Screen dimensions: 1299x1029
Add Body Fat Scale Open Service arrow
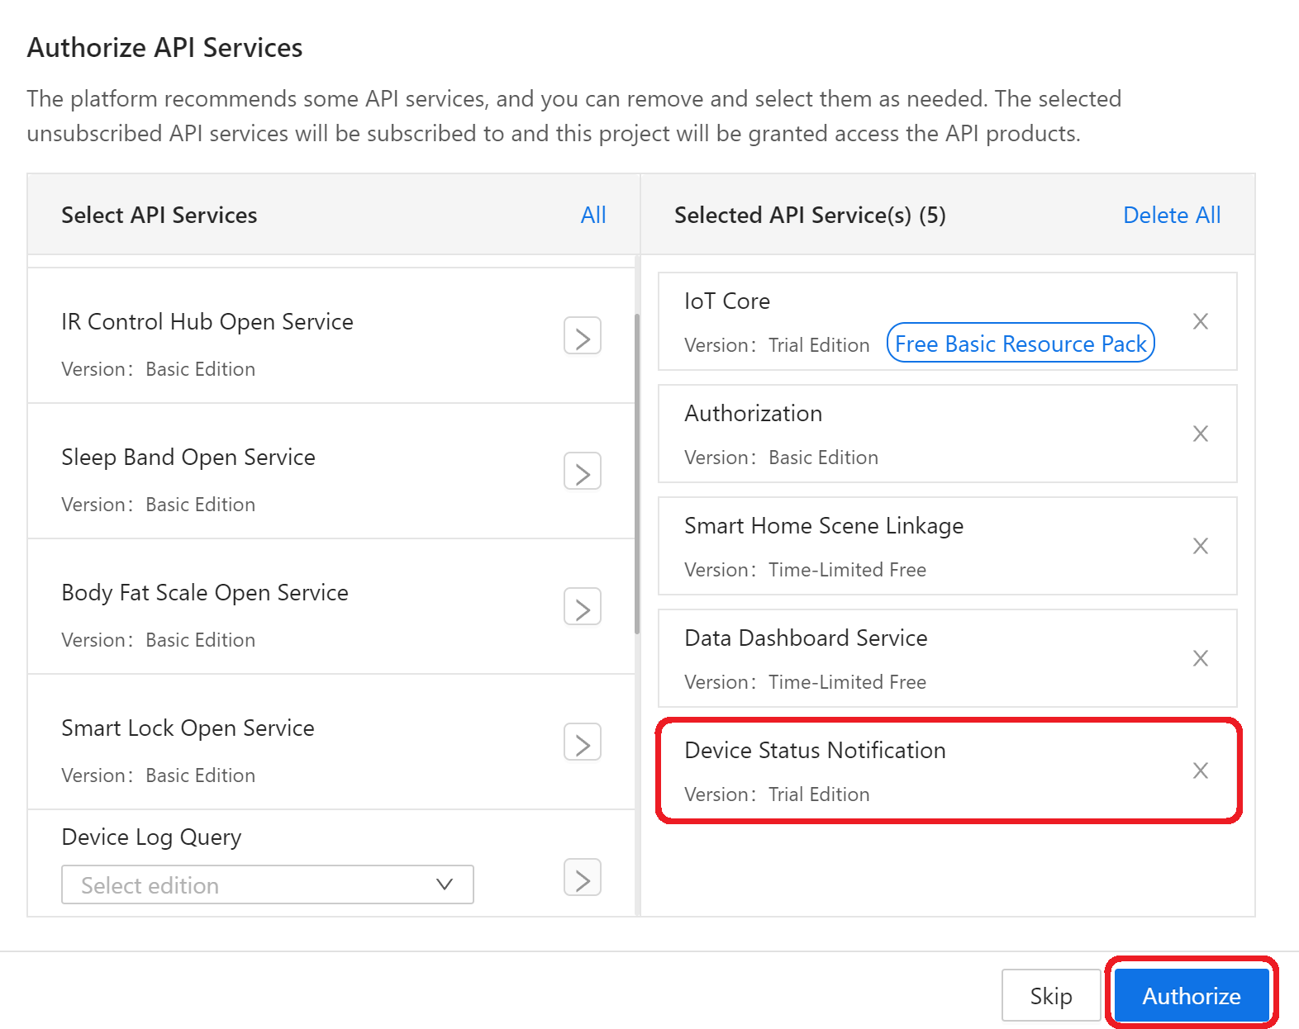click(583, 607)
